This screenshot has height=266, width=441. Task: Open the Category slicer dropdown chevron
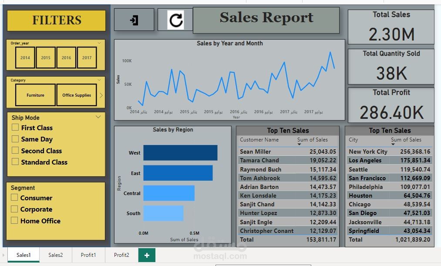(99, 80)
